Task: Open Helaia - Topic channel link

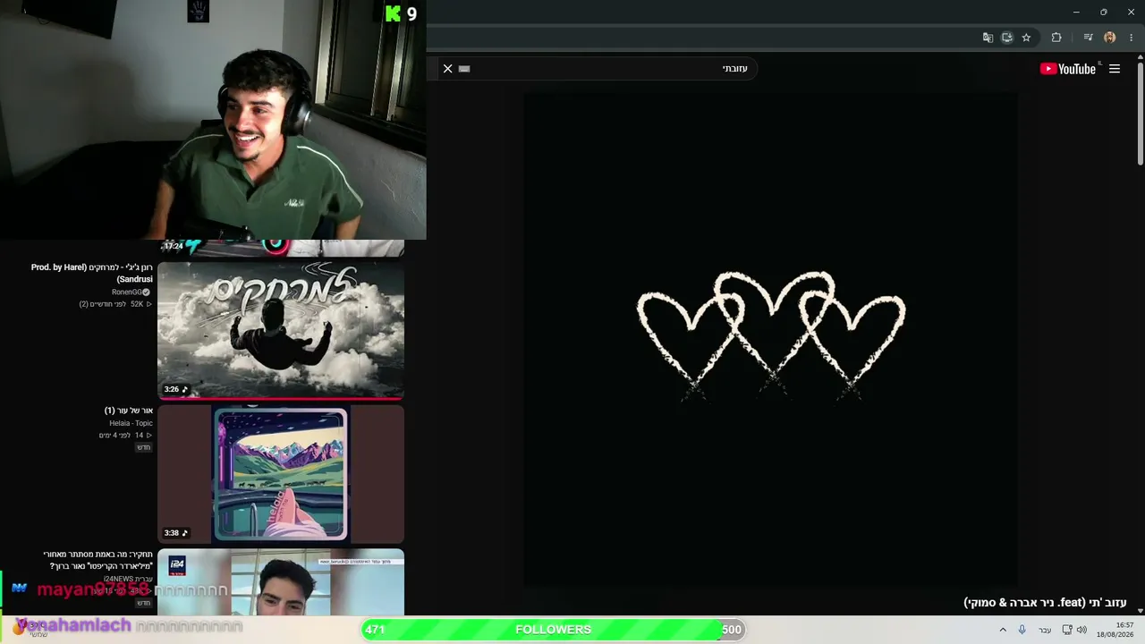Action: [131, 423]
